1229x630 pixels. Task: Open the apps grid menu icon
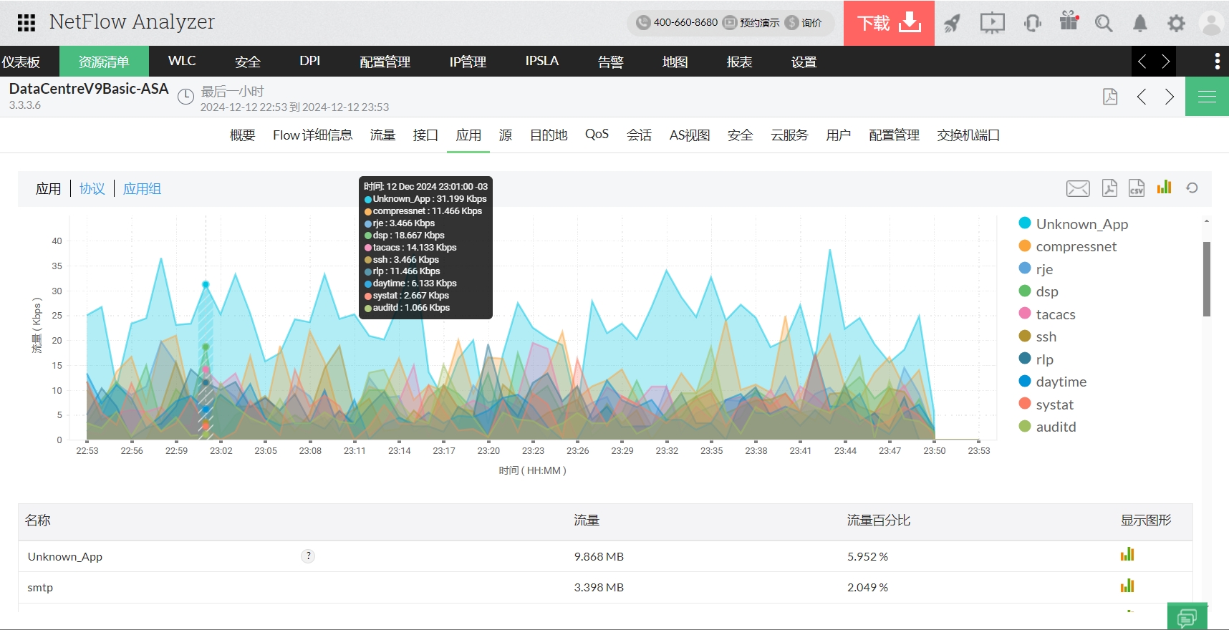(x=26, y=23)
